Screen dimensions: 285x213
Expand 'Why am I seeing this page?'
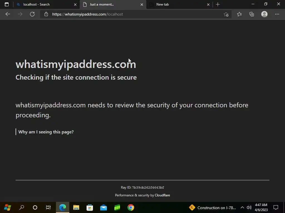click(46, 132)
